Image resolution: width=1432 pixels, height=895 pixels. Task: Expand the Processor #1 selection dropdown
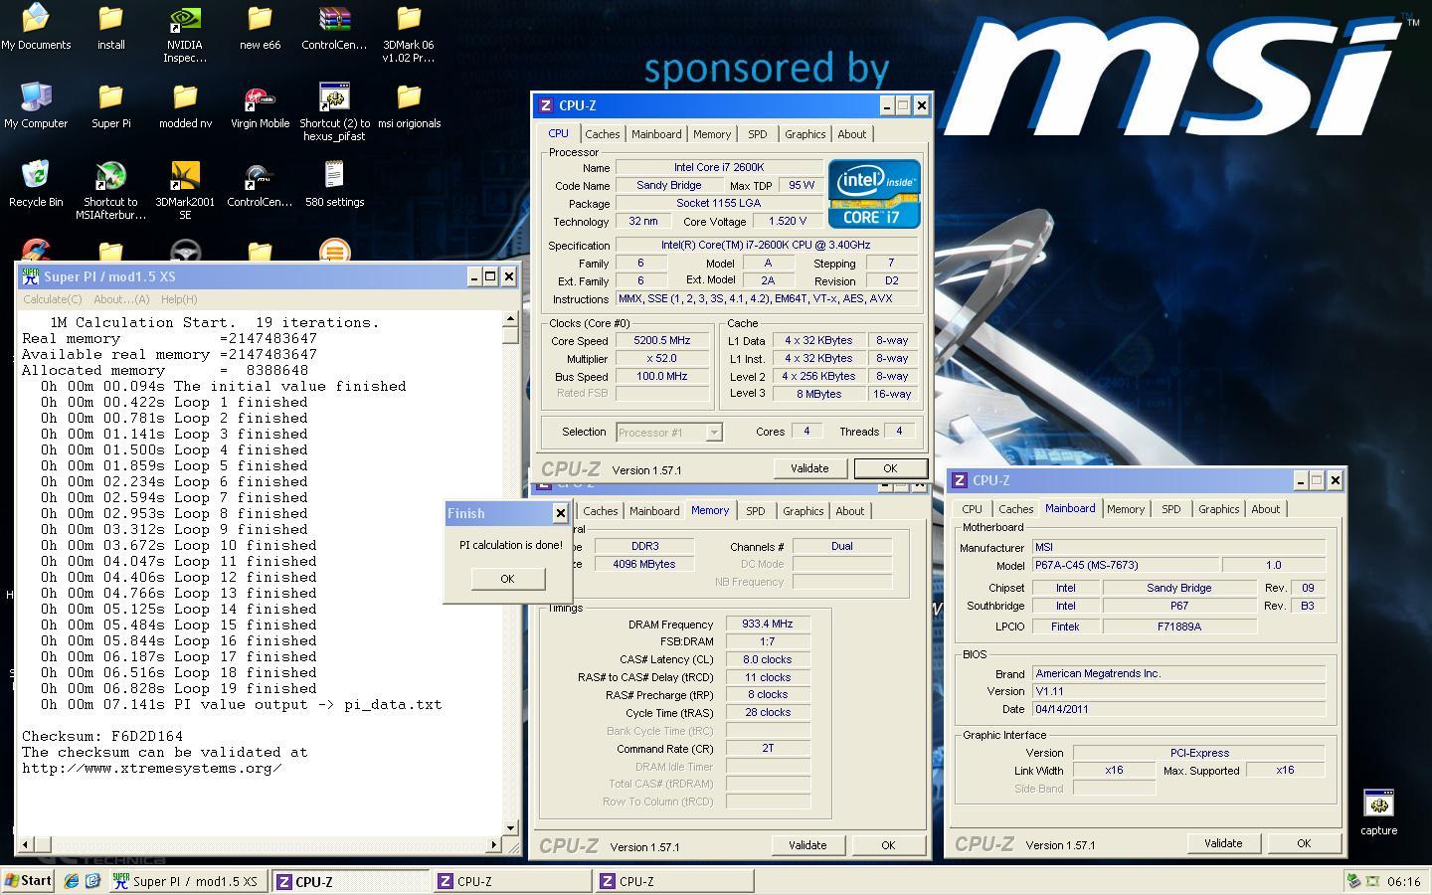point(713,432)
